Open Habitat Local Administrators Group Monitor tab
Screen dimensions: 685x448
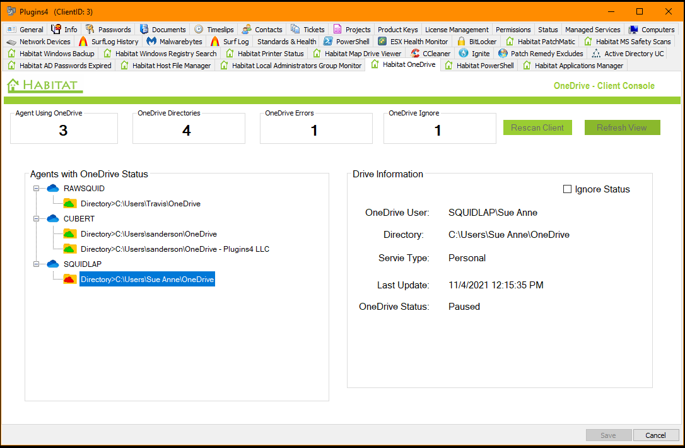(x=291, y=66)
